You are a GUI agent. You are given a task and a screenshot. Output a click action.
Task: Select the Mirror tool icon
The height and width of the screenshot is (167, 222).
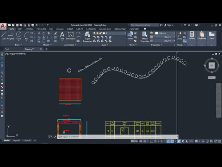44,37
